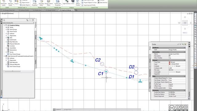
Task: Click the Name field Jordan Court FGCL
Action: 177,54
